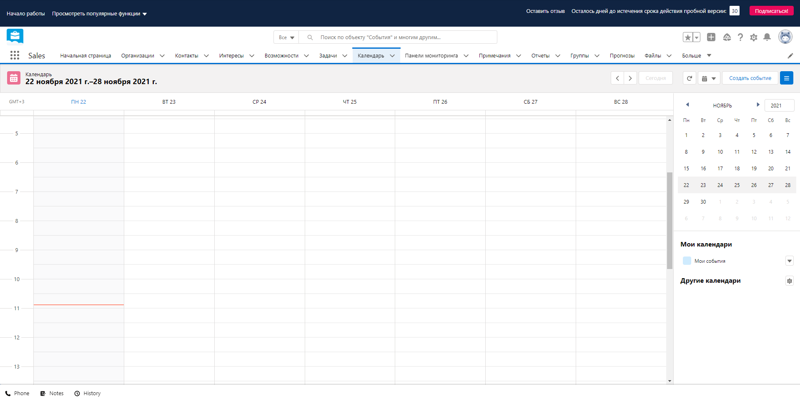Open the Trailhead guidance icon
The height and width of the screenshot is (401, 800).
[x=727, y=37]
